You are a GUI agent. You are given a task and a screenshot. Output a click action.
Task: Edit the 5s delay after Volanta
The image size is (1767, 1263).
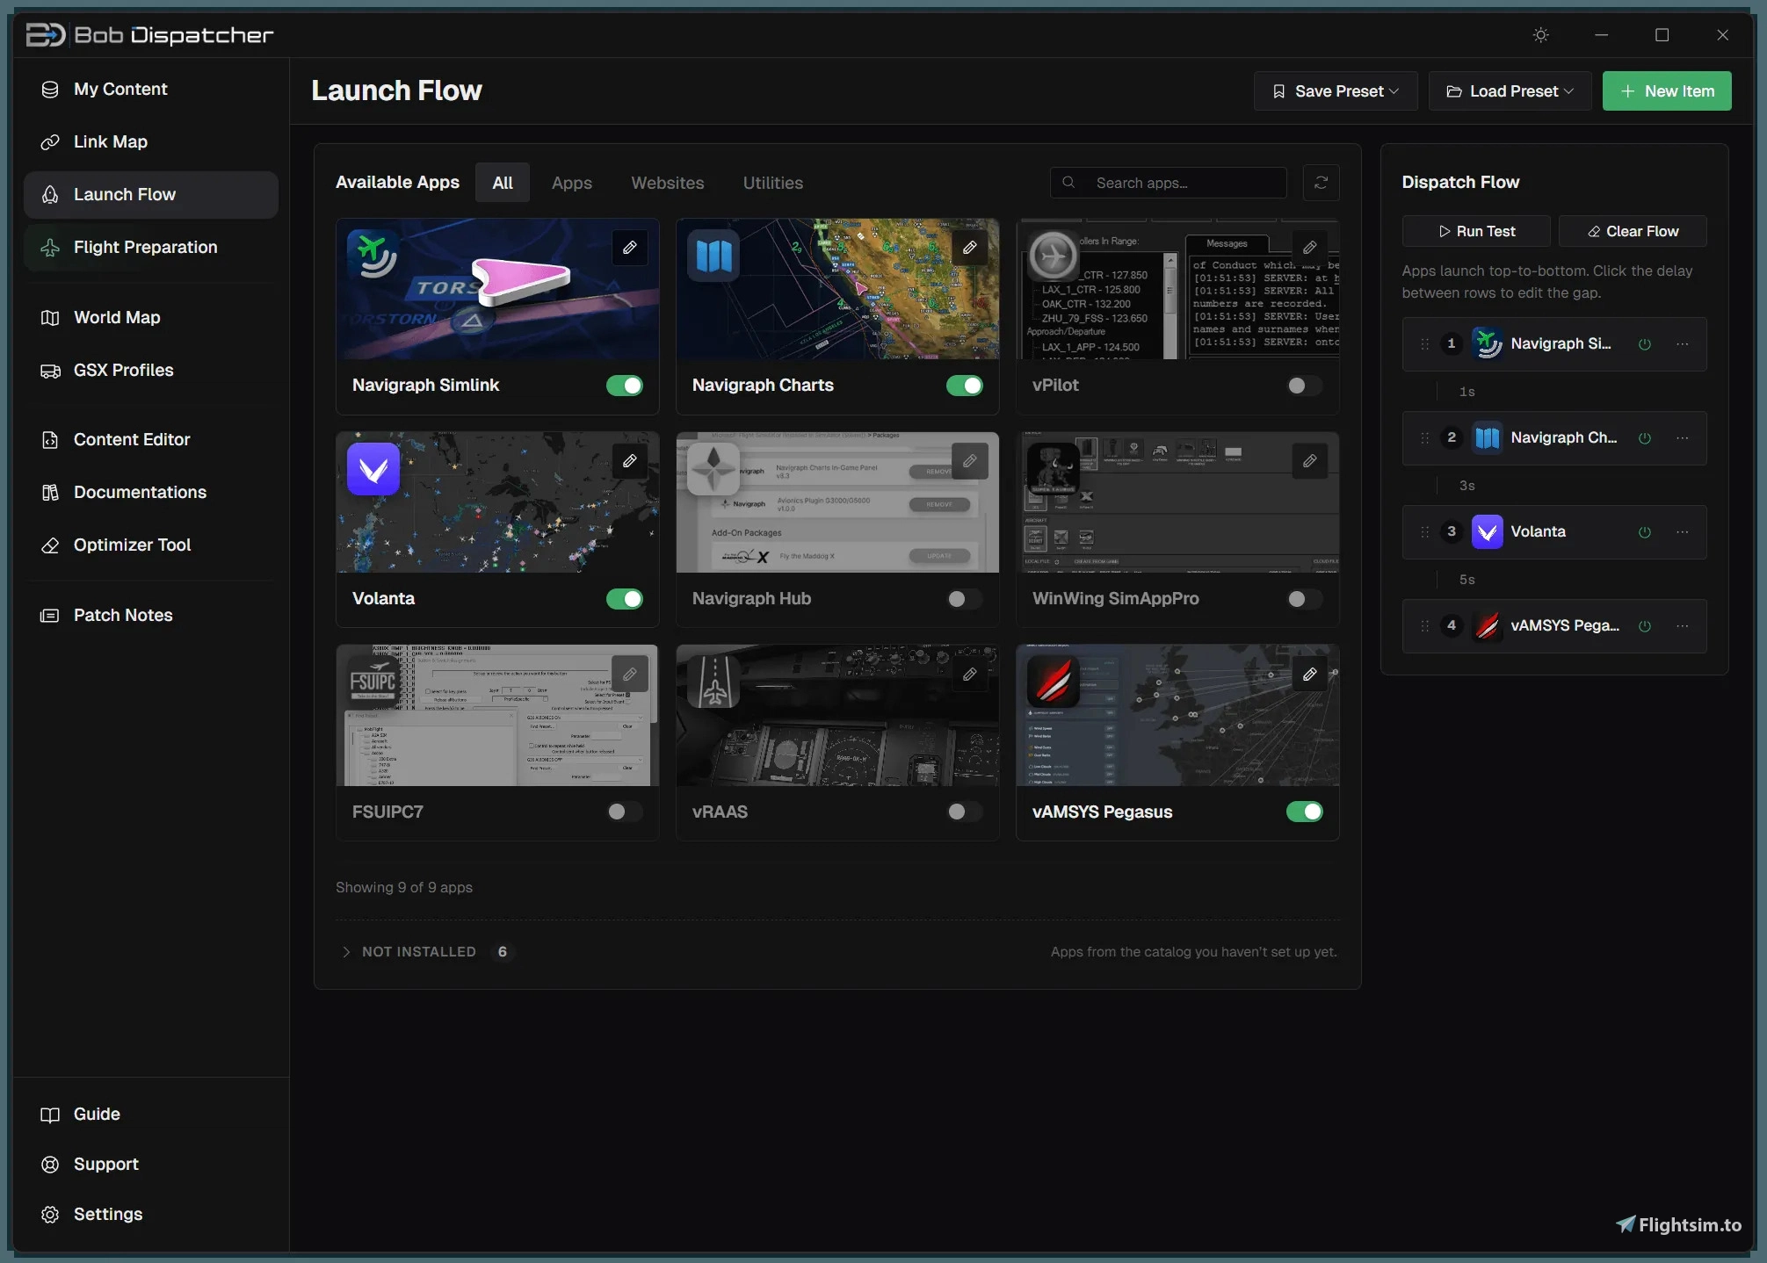(x=1466, y=580)
